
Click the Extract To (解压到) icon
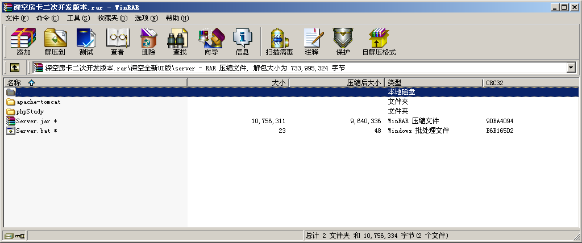point(55,41)
